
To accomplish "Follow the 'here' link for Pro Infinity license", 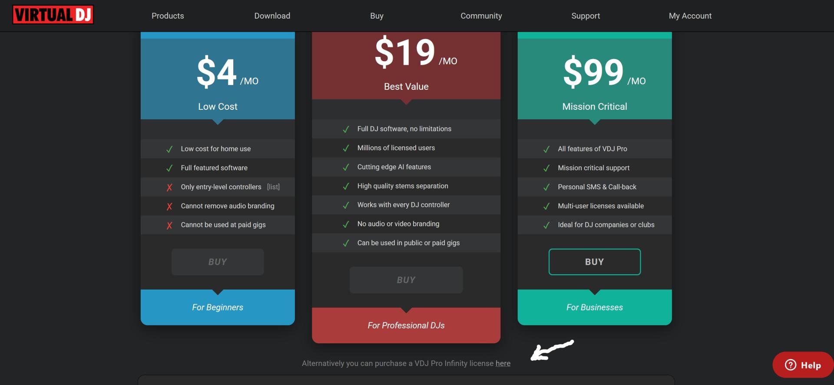I will pos(503,363).
